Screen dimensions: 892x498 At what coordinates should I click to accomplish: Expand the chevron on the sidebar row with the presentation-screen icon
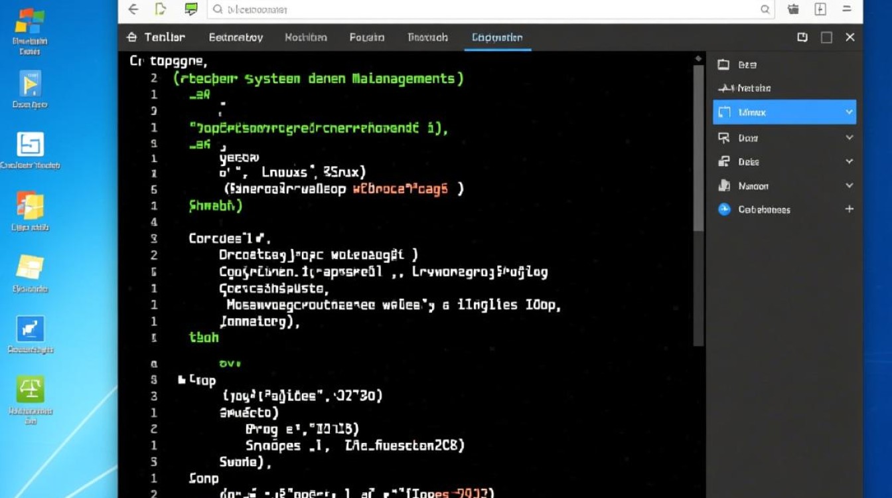point(849,137)
